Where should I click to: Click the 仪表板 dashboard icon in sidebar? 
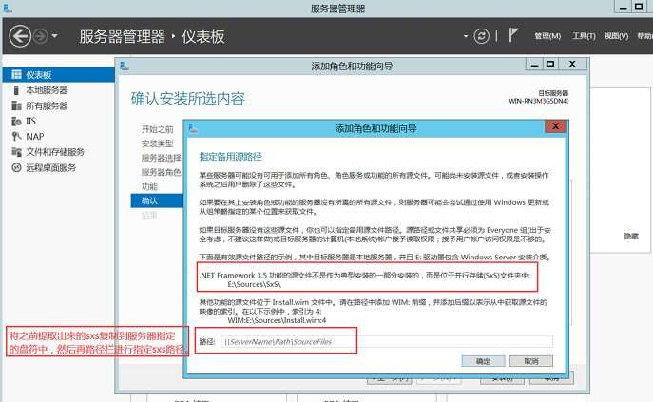[17, 74]
